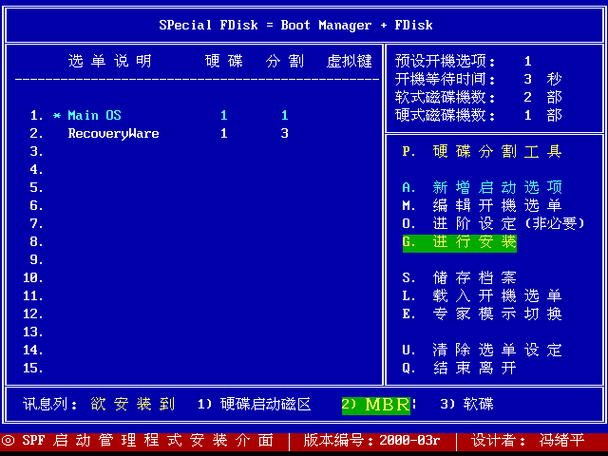Select the P. 硬碟分割工具 menu entry
608x456 pixels.
click(x=482, y=151)
